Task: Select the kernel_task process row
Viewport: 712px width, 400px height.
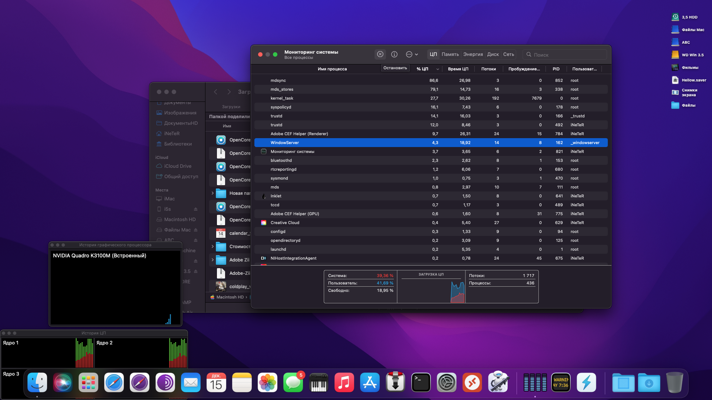Action: pyautogui.click(x=282, y=98)
